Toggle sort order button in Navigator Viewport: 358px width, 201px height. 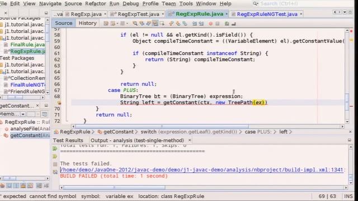coord(46,186)
